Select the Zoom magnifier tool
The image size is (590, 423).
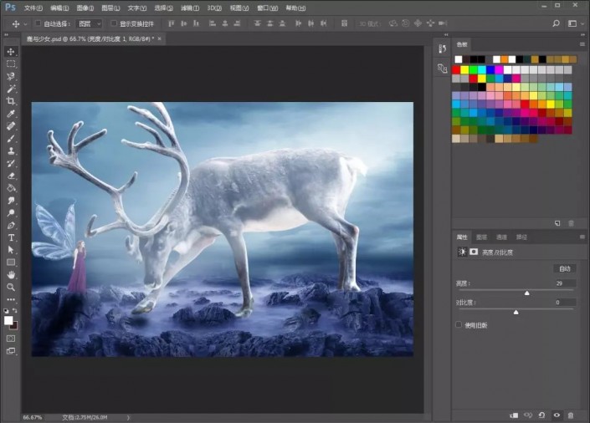pyautogui.click(x=11, y=288)
